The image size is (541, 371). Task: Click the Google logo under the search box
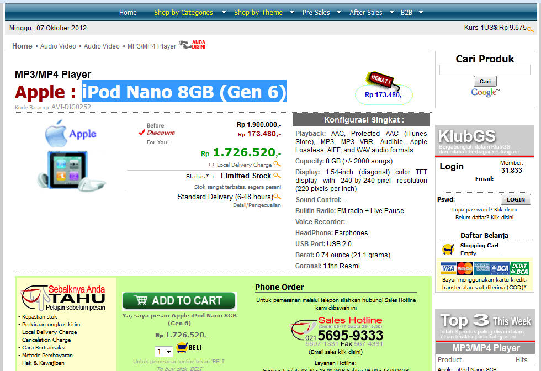pyautogui.click(x=485, y=93)
